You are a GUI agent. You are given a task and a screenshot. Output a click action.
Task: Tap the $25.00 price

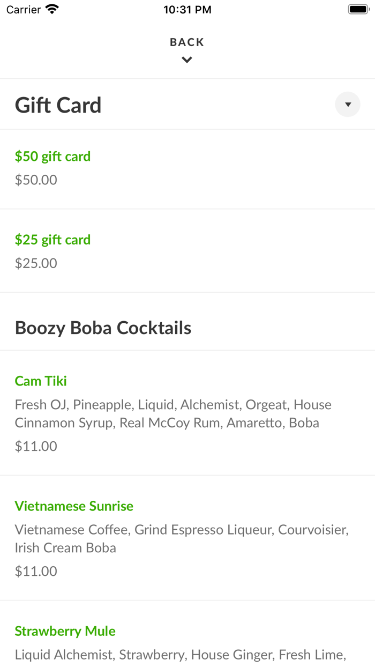[x=36, y=263]
